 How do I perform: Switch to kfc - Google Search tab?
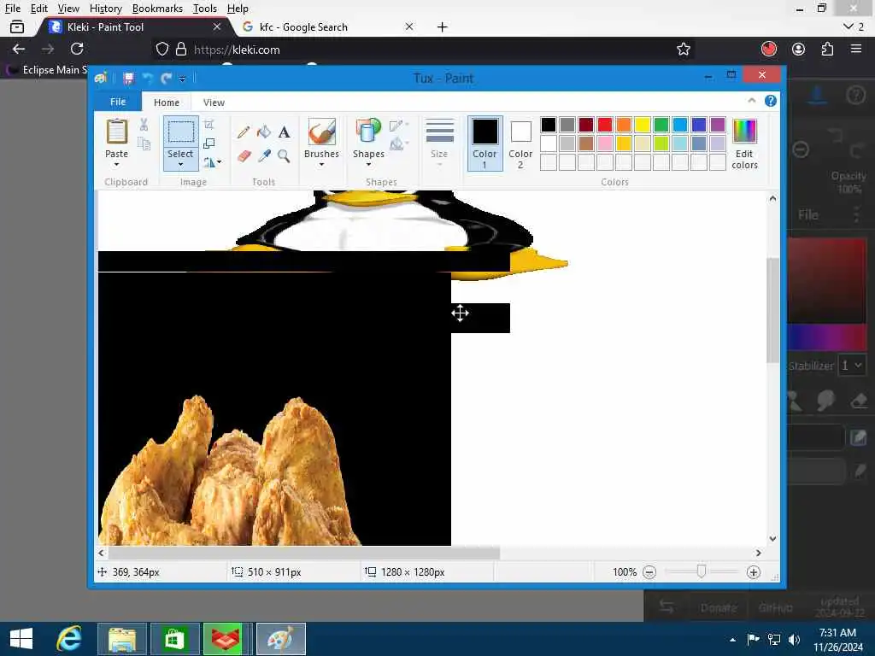pos(329,26)
